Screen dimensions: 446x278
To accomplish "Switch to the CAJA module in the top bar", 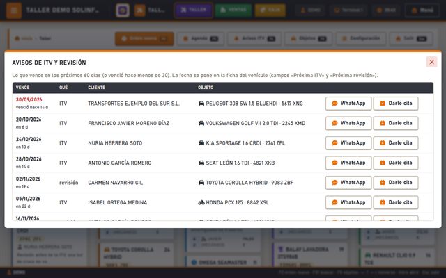I will coord(270,10).
